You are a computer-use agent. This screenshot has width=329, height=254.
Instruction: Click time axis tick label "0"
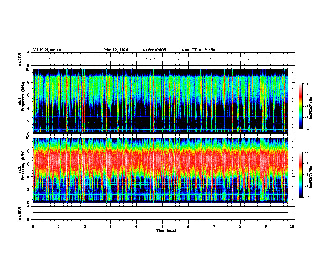(x=33, y=227)
